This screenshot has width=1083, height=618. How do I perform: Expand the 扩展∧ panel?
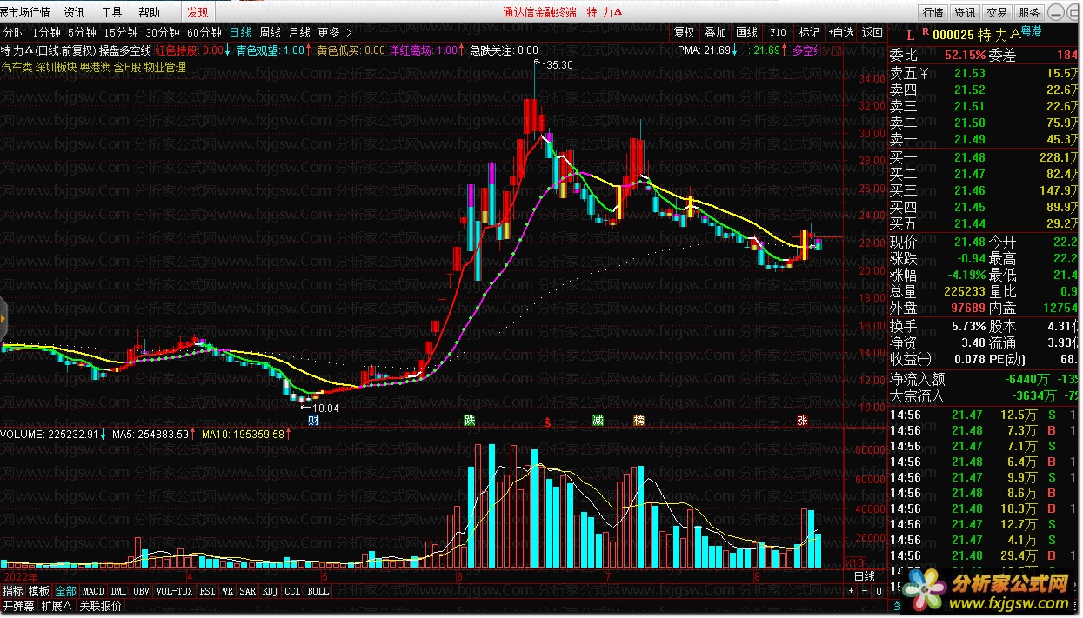57,606
